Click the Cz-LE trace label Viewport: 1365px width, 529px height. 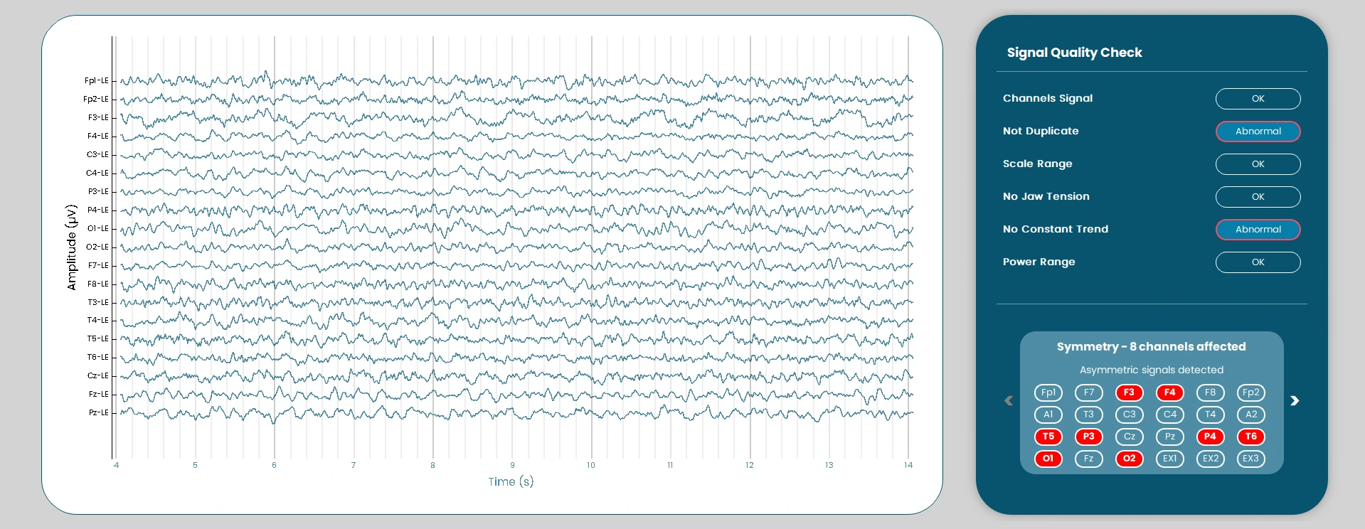click(98, 376)
